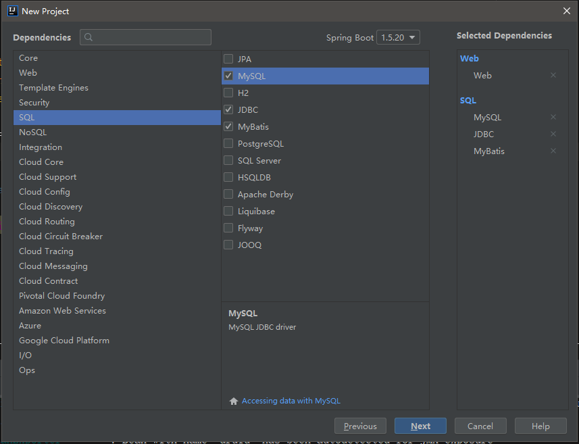Select the Core category
The width and height of the screenshot is (579, 444).
pos(117,58)
